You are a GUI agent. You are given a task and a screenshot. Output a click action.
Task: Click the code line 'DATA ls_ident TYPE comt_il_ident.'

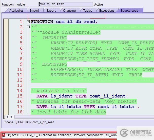[82, 96]
